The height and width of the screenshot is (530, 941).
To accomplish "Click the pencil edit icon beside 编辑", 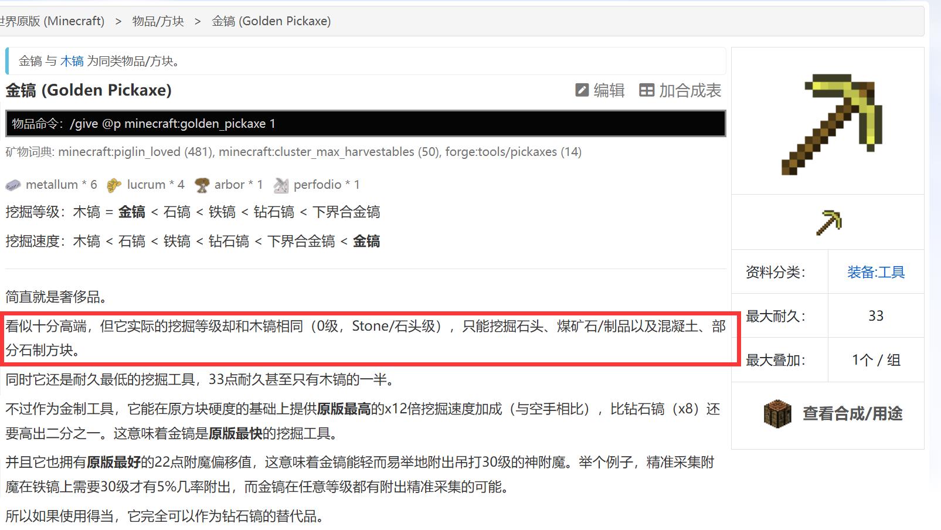I will (581, 90).
